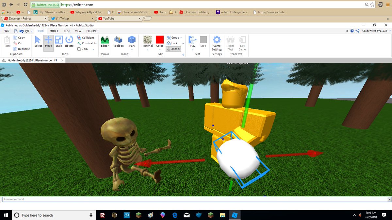Choose the Select arrow tool
392x220 pixels.
(38, 42)
